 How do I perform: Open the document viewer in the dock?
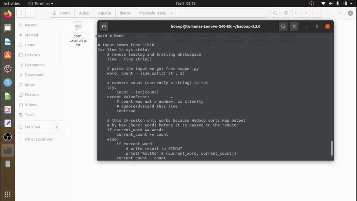click(x=8, y=109)
